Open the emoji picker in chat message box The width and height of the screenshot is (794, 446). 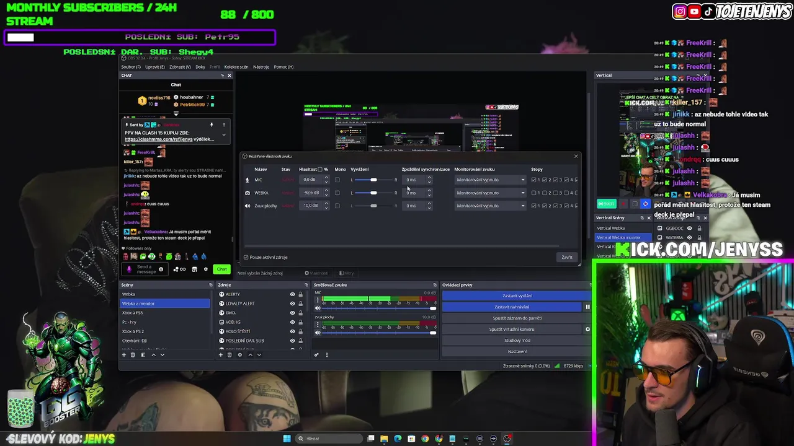point(161,269)
